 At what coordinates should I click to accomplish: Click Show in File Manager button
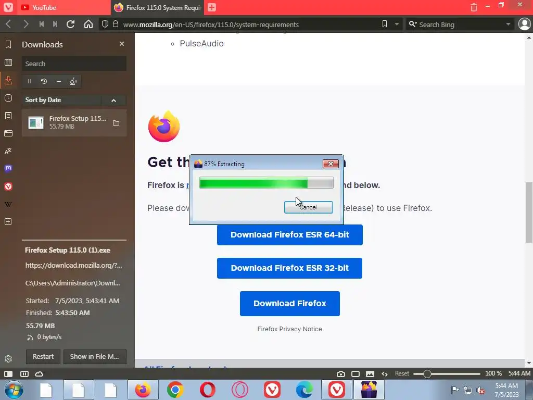tap(95, 356)
